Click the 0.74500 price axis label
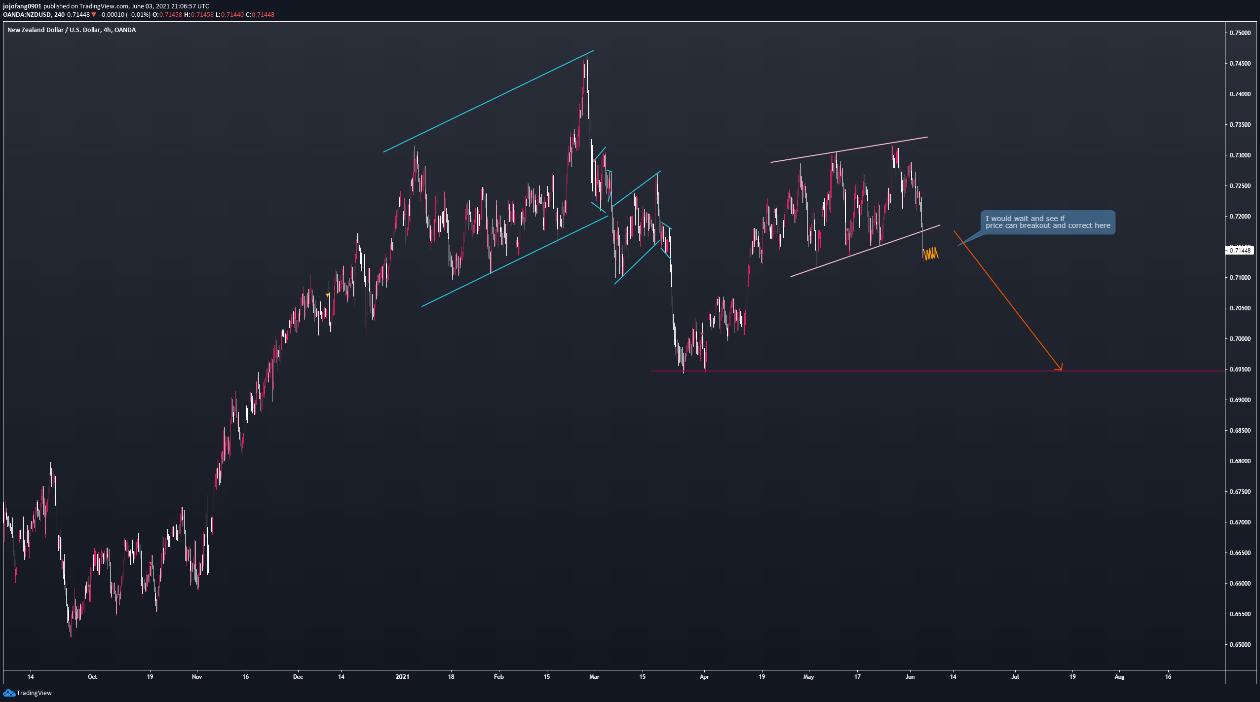 point(1240,64)
